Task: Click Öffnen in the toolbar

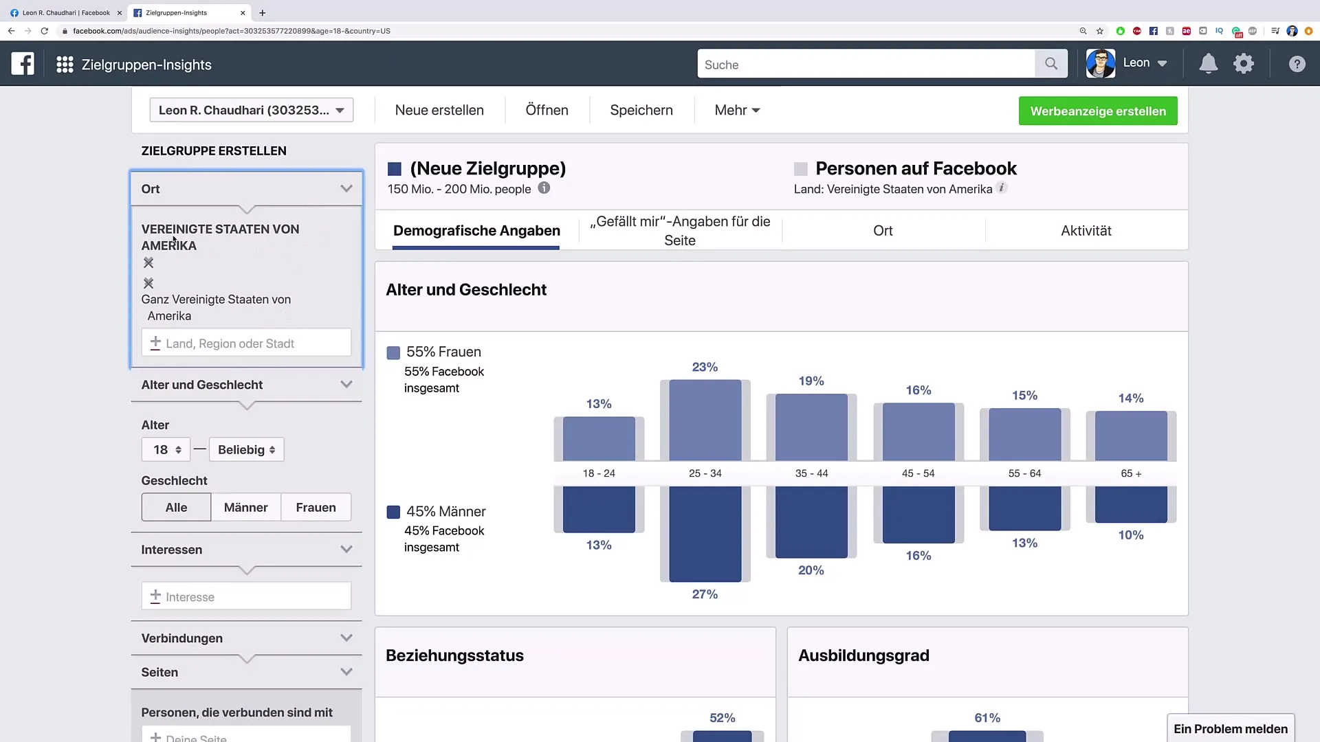Action: 547,110
